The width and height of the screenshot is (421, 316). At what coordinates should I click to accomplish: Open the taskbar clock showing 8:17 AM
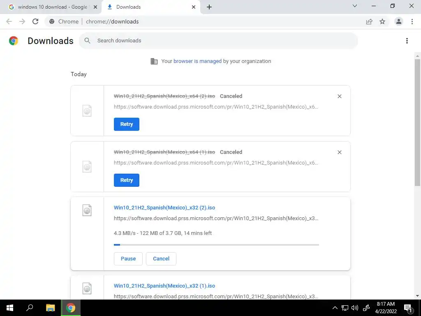tap(386, 308)
